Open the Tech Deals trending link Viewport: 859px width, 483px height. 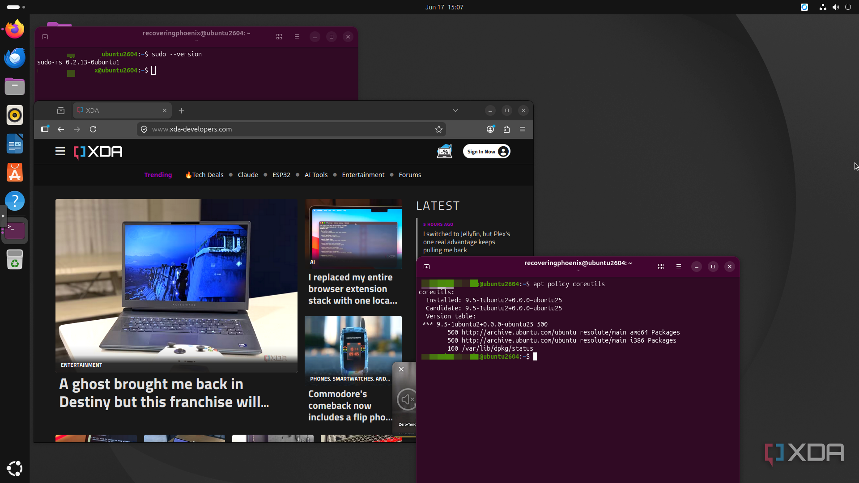click(204, 175)
